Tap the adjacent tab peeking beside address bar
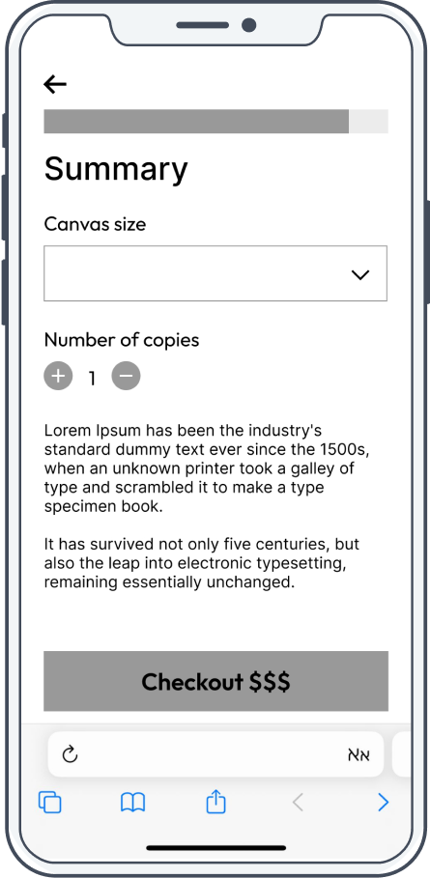430x878 pixels. (x=401, y=754)
